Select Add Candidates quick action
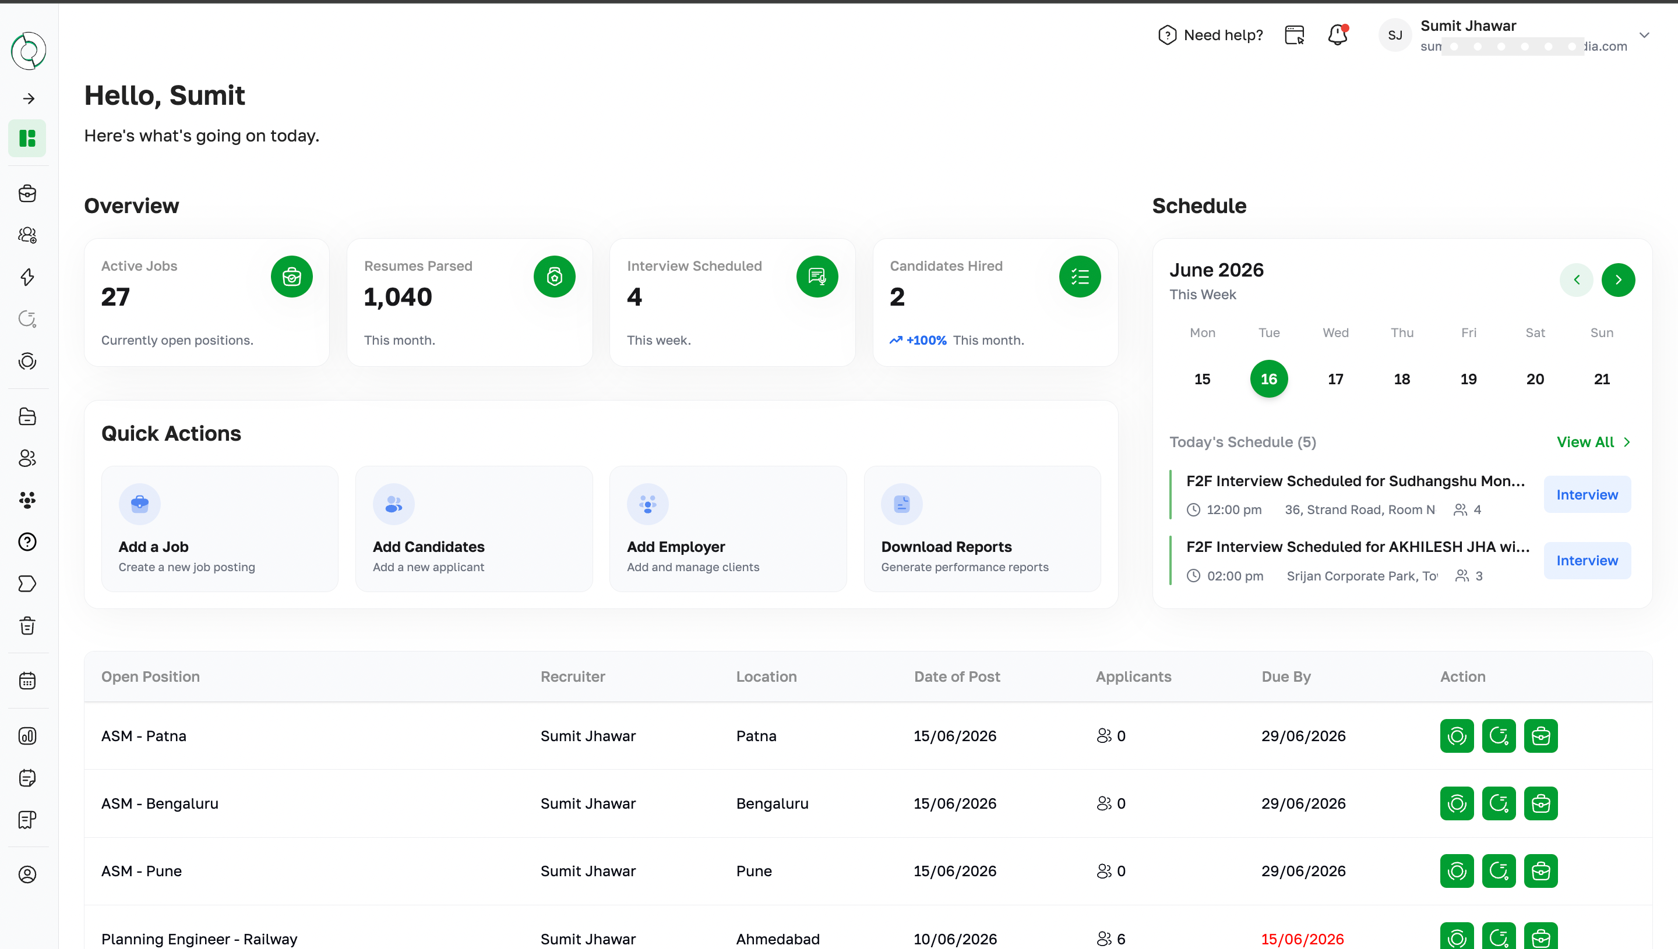 click(x=474, y=529)
